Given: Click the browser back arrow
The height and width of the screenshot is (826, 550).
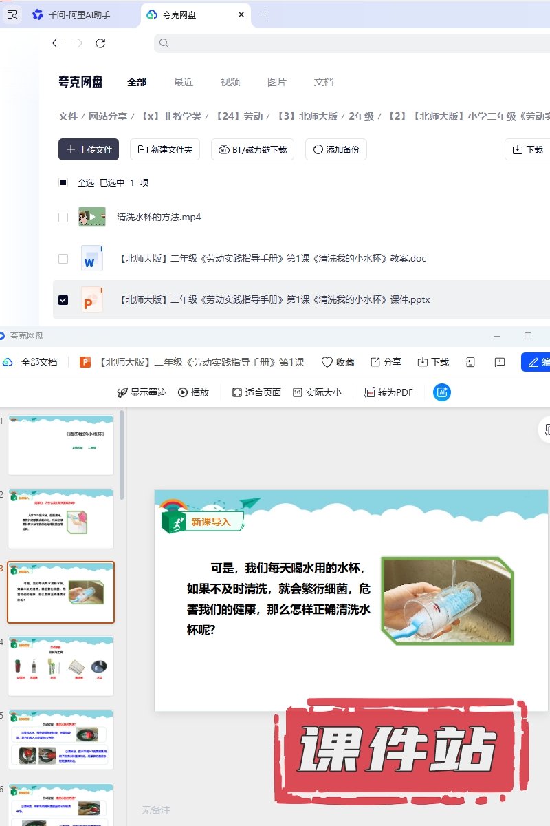Looking at the screenshot, I should (56, 43).
